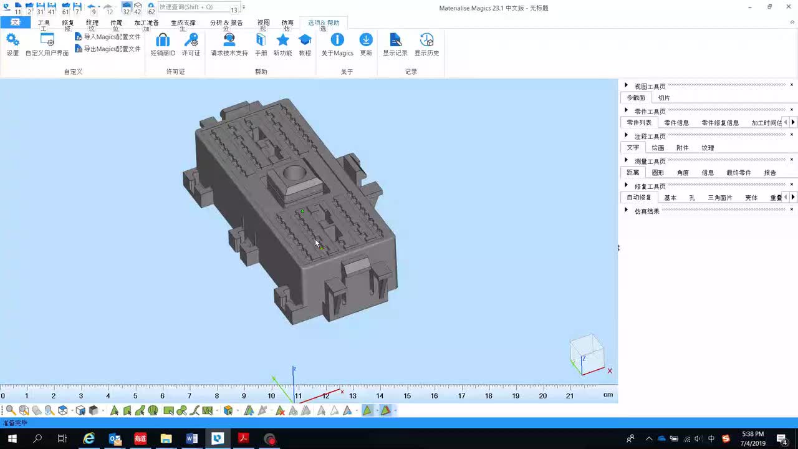
Task: Select the 壳体 repair tab
Action: pyautogui.click(x=751, y=198)
